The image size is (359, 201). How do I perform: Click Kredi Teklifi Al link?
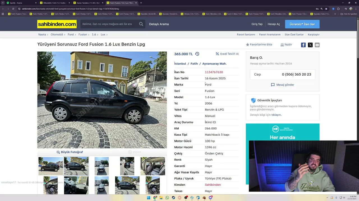(229, 54)
